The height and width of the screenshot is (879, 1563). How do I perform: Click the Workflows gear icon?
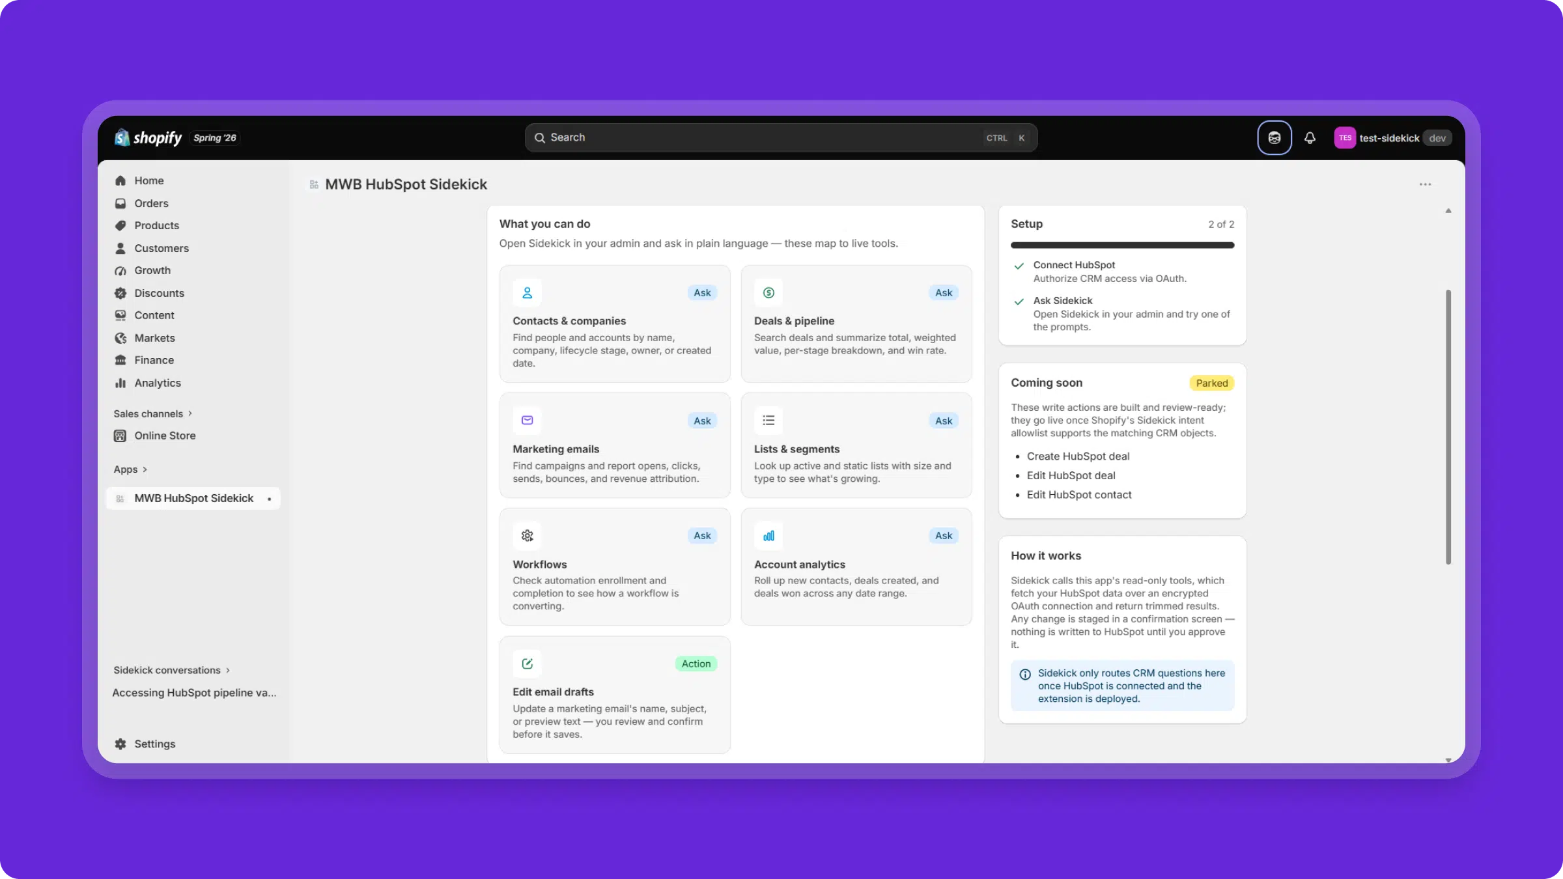527,535
